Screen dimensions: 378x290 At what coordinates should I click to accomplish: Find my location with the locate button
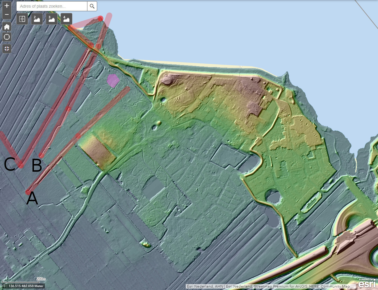[x=7, y=37]
